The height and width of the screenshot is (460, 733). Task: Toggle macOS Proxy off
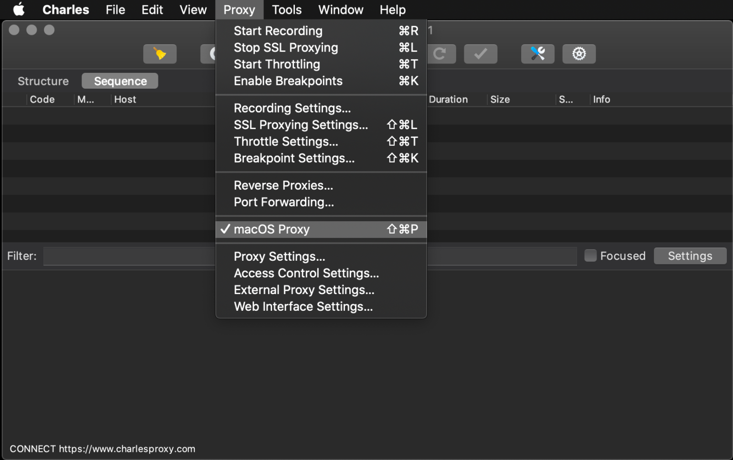pos(272,229)
